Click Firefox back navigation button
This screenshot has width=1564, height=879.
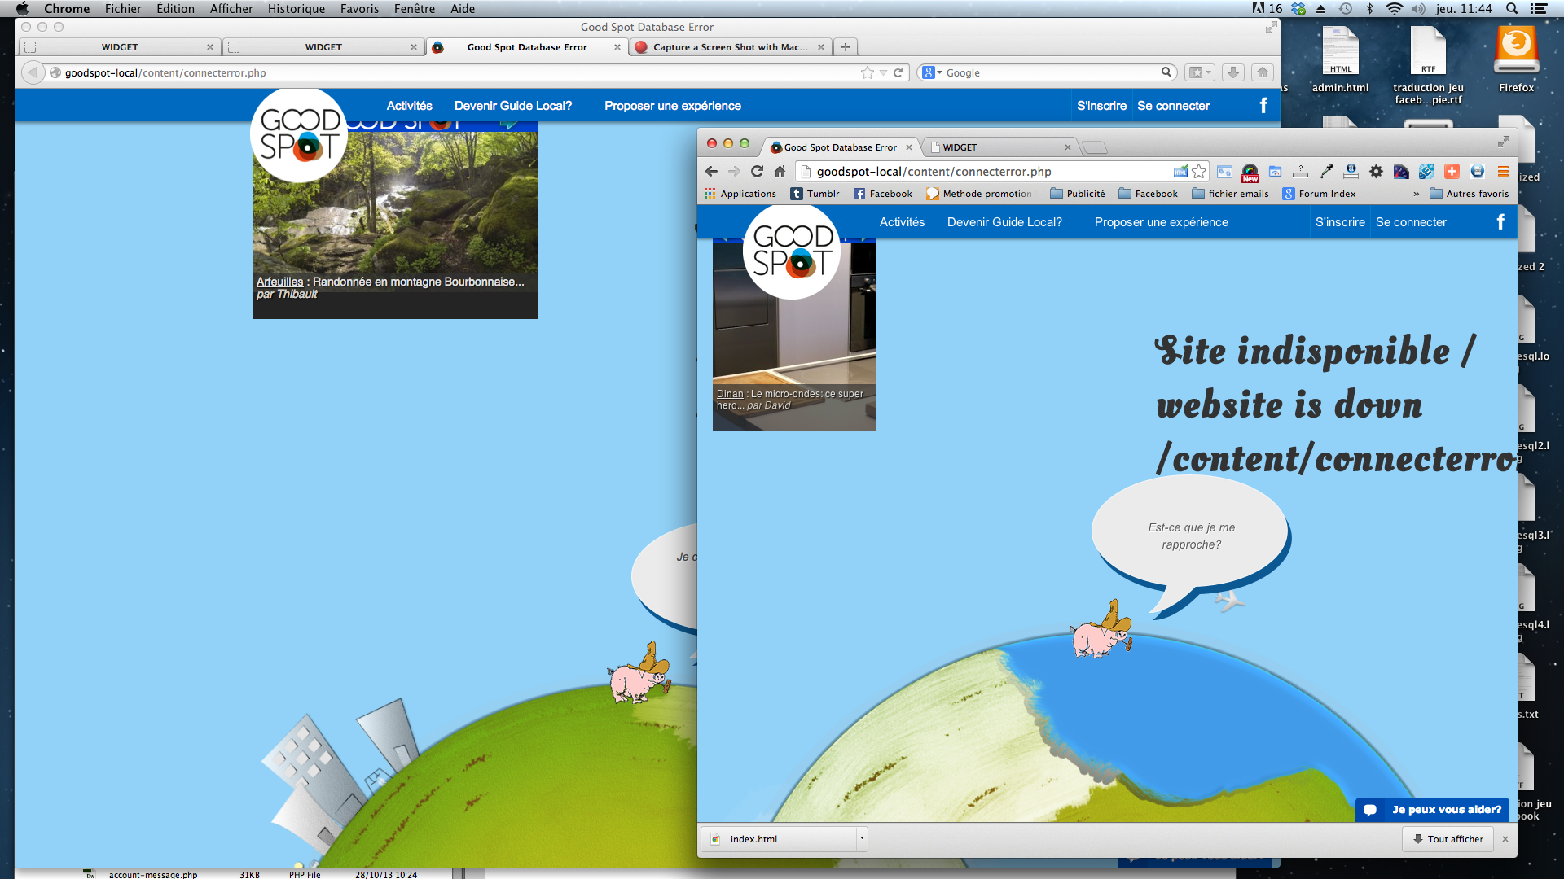pyautogui.click(x=32, y=72)
